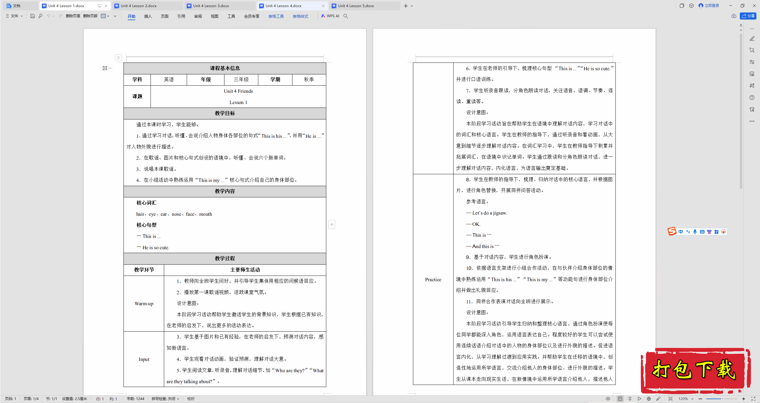Undo the last action

click(48, 16)
